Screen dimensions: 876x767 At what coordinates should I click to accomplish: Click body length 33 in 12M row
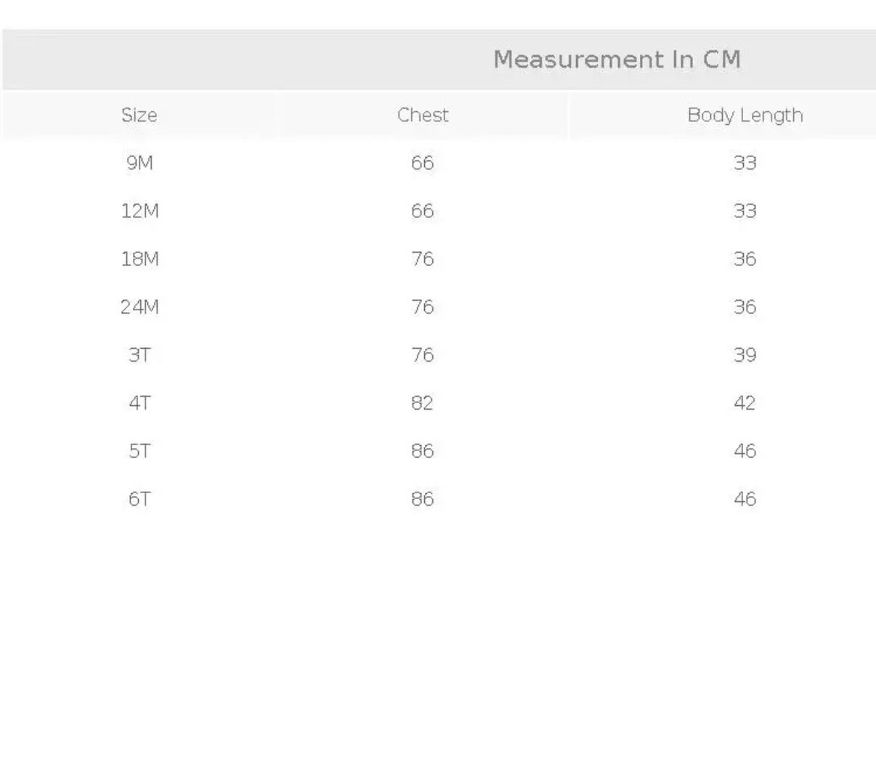coord(745,211)
